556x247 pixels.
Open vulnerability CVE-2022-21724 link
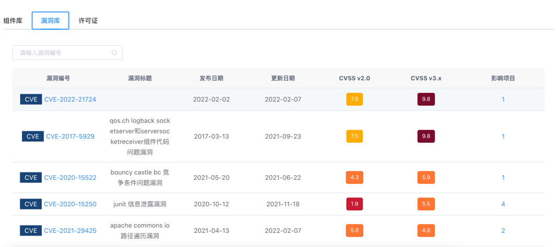tap(70, 100)
